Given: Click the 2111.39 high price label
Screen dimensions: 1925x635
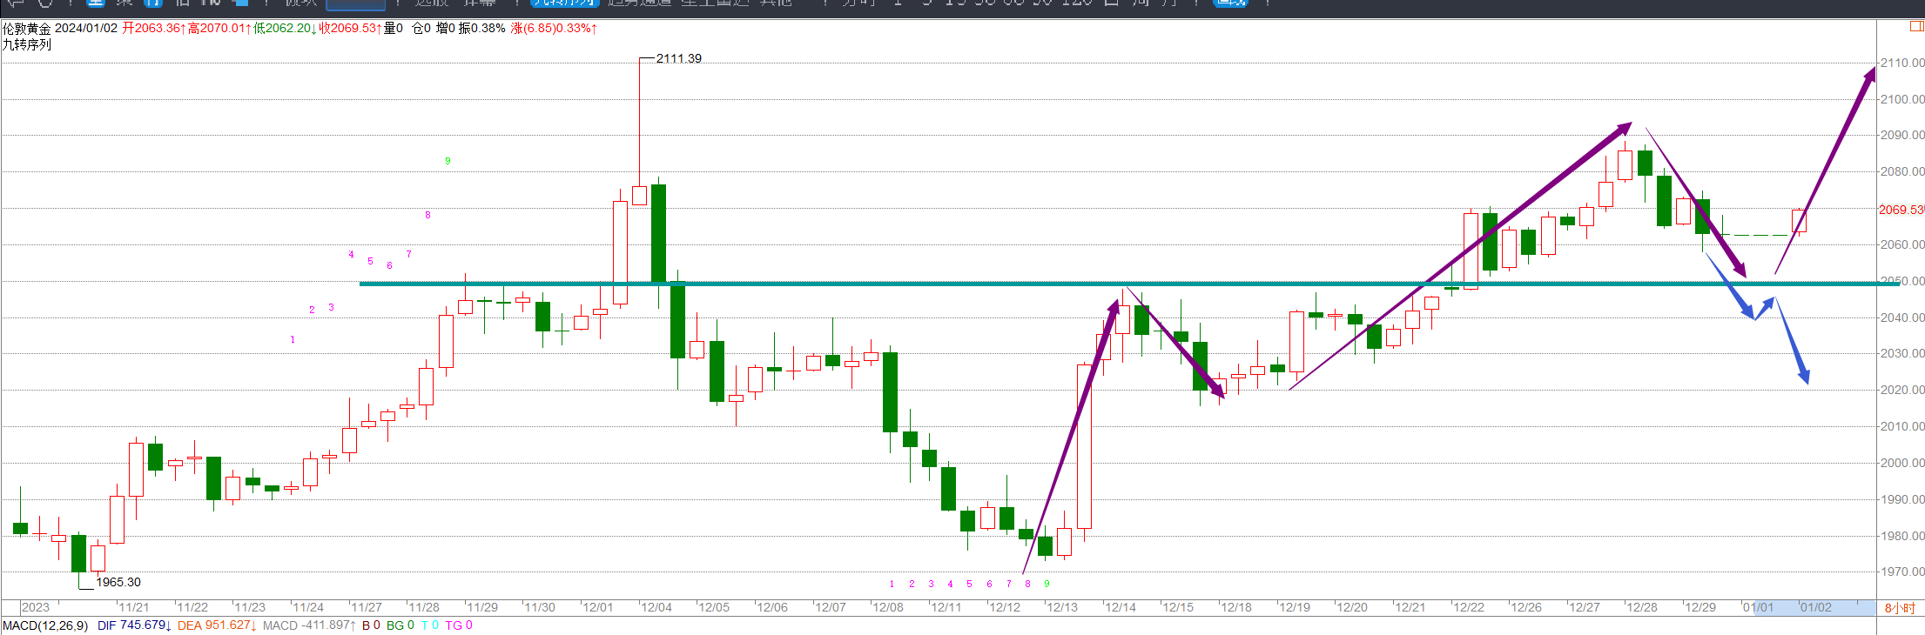Looking at the screenshot, I should point(678,58).
